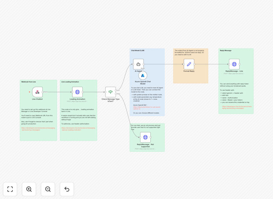This screenshot has width=273, height=199.
Task: Click the Chat Model (LLM) note title
Action: [138, 50]
